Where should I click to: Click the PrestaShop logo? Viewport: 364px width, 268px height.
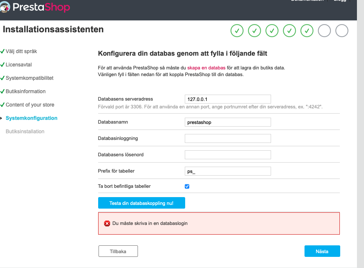click(35, 7)
